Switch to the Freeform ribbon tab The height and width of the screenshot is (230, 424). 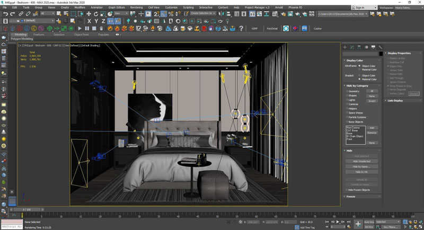coord(39,34)
